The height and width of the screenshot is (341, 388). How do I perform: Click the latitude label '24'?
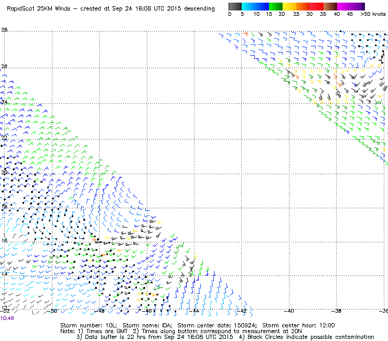coord(4,102)
